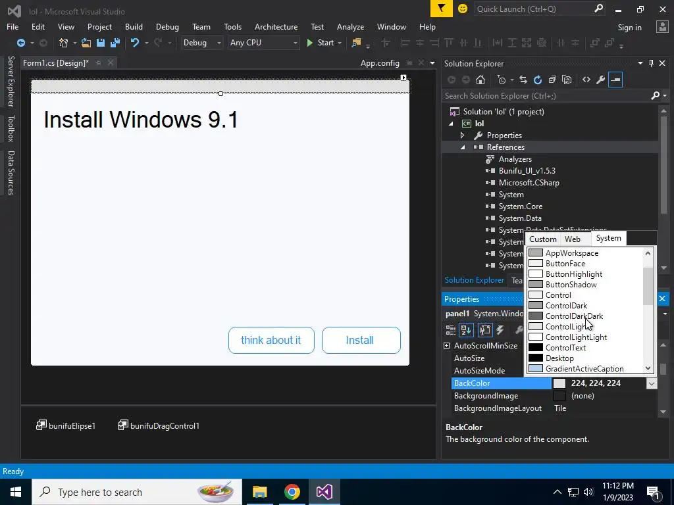Expand the Properties node in Solution Explorer

coord(463,135)
